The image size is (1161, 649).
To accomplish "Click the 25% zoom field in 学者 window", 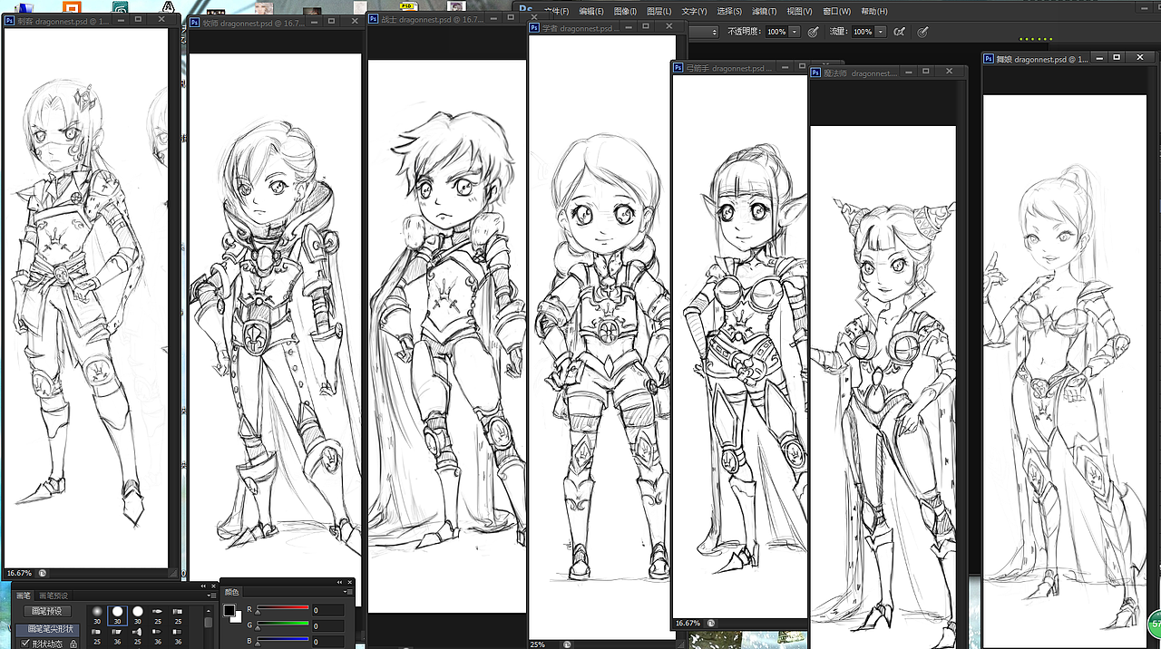I will [538, 644].
